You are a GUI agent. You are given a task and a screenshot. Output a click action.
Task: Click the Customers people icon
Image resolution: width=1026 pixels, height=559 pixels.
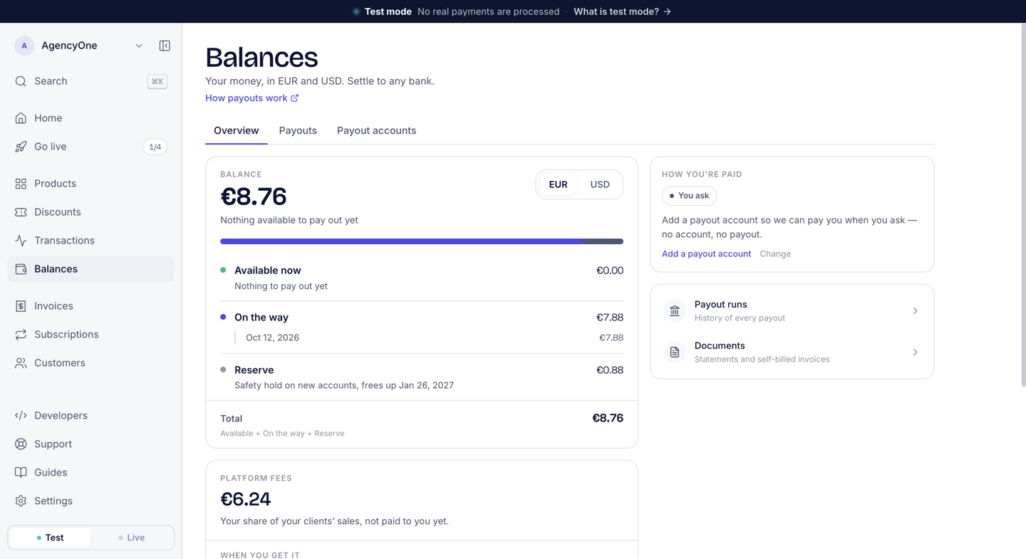click(21, 363)
